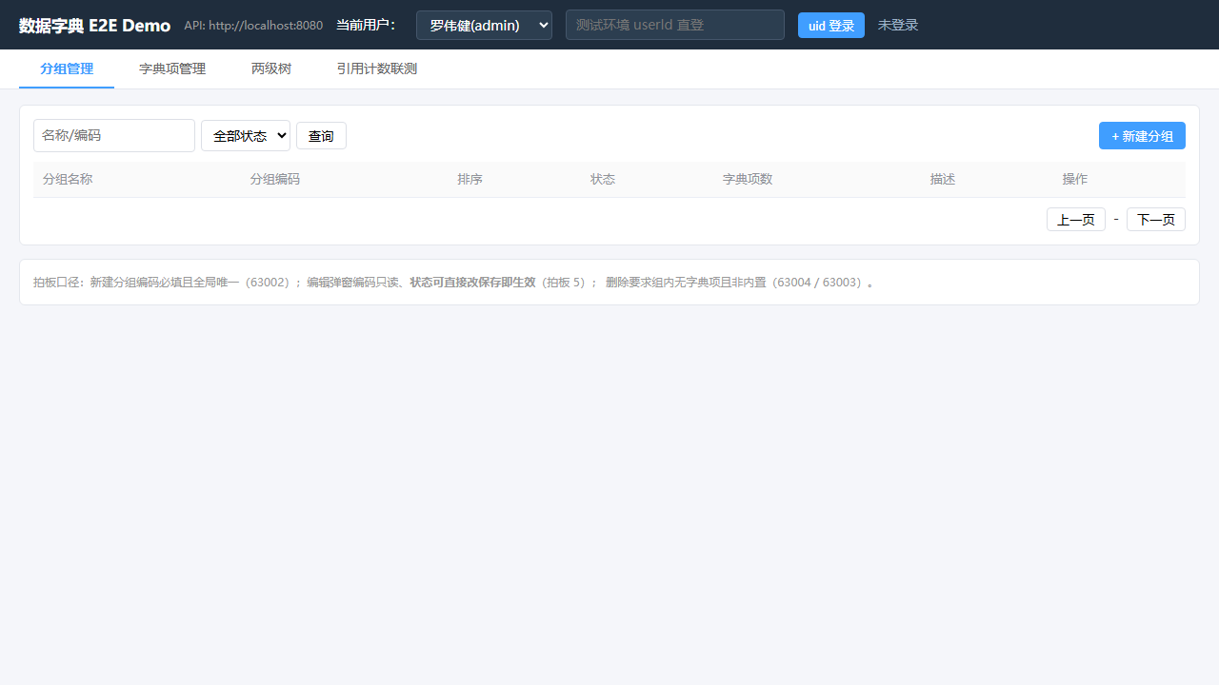Click the 排序 column header

470,179
